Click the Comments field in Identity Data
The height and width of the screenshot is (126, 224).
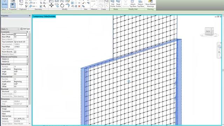click(21, 111)
